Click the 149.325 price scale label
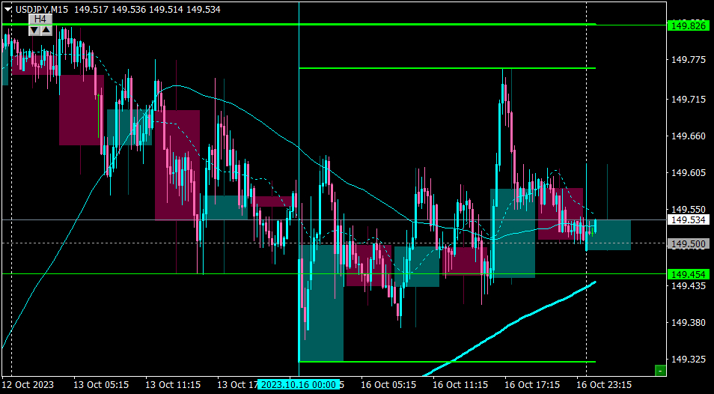This screenshot has width=714, height=394. (689, 360)
